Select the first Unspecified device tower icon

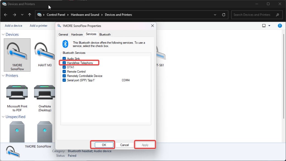(x=17, y=132)
